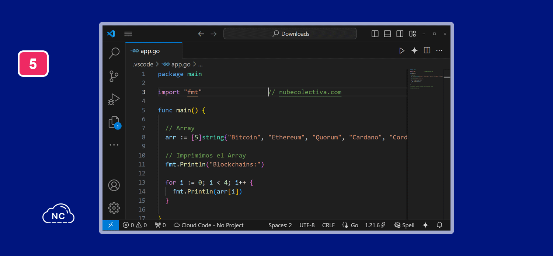553x256 pixels.
Task: Click the vertical scrollbar slider
Action: tap(447, 77)
